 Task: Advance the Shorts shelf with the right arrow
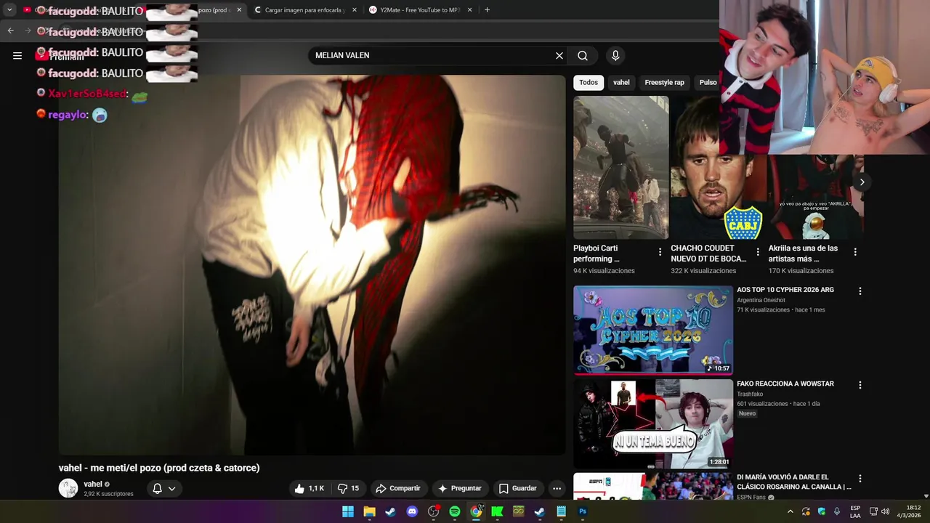point(862,182)
